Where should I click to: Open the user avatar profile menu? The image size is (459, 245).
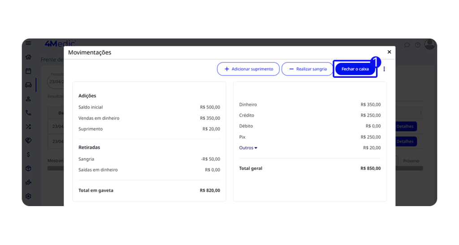point(429,44)
